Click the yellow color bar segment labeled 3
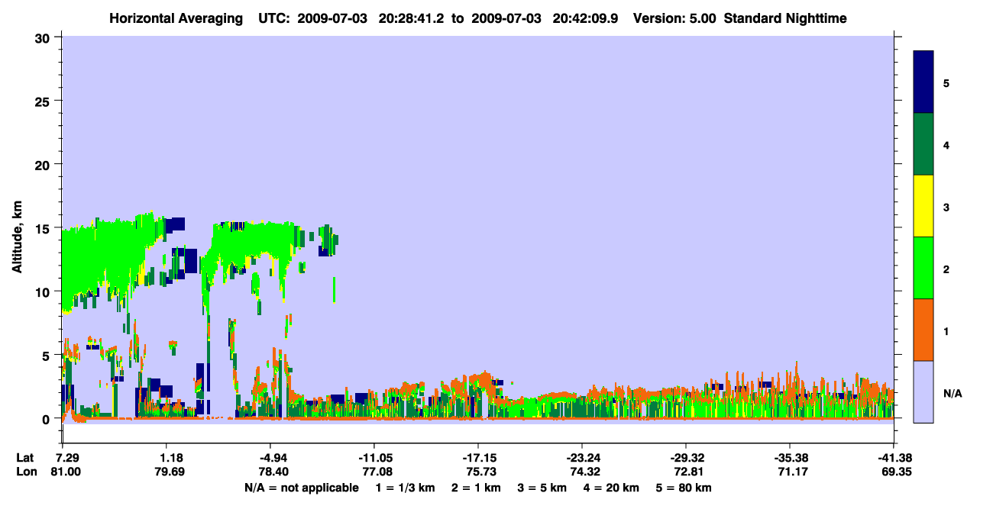 [x=923, y=206]
